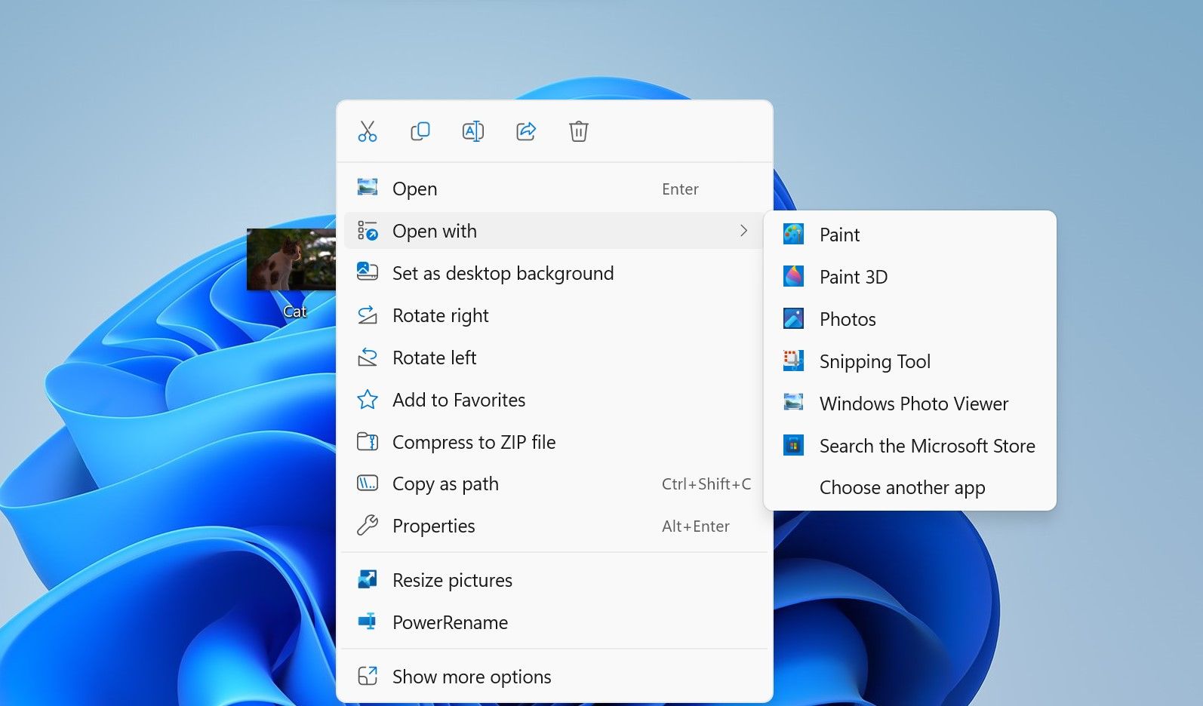
Task: Add the file to Favorites
Action: [458, 400]
